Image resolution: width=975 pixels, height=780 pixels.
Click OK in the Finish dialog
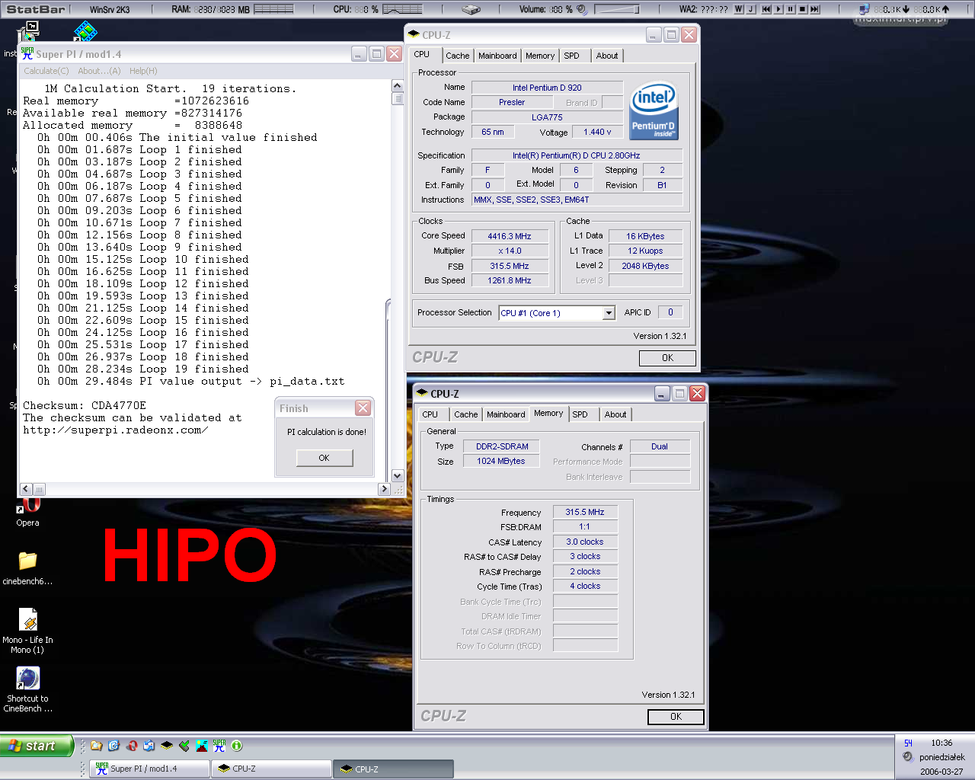click(x=324, y=458)
